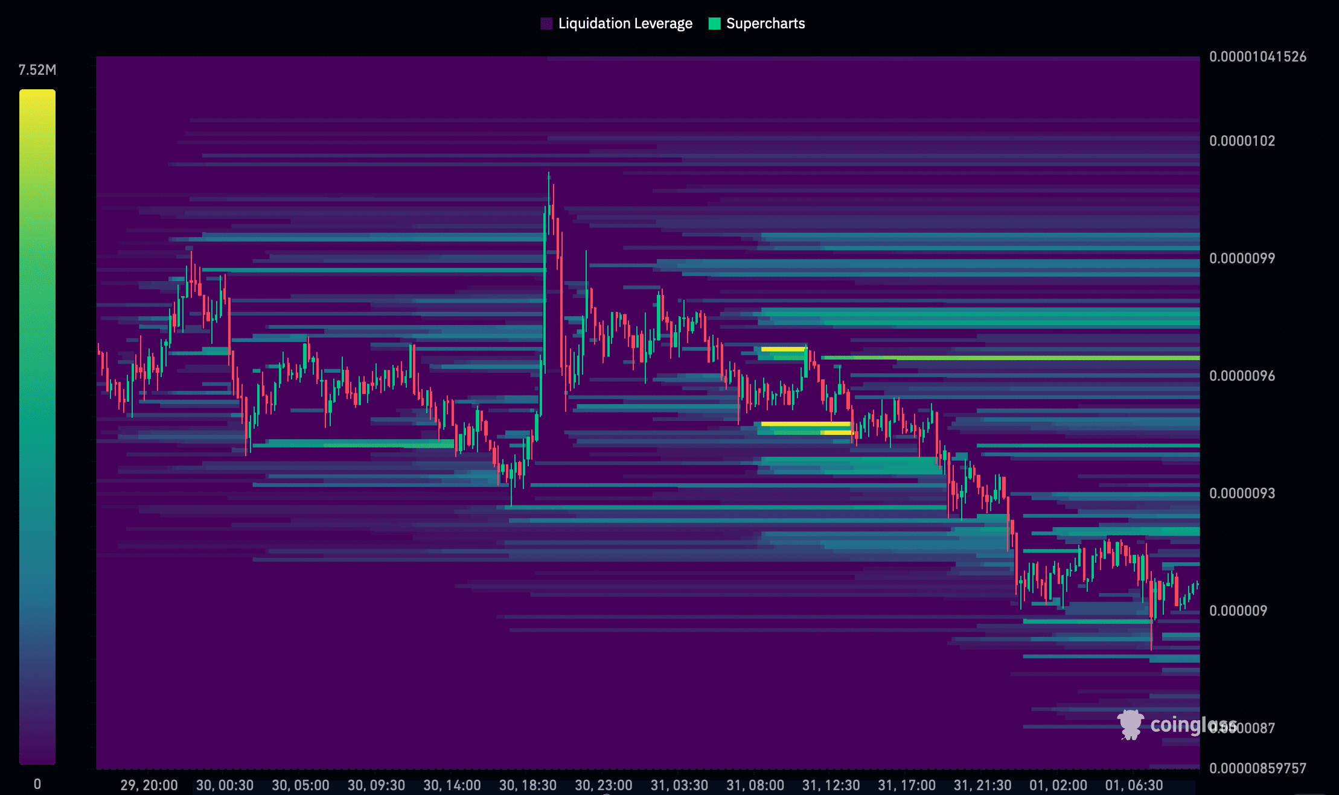Click the 29, 20:00 time axis label
This screenshot has width=1339, height=795.
tap(149, 785)
